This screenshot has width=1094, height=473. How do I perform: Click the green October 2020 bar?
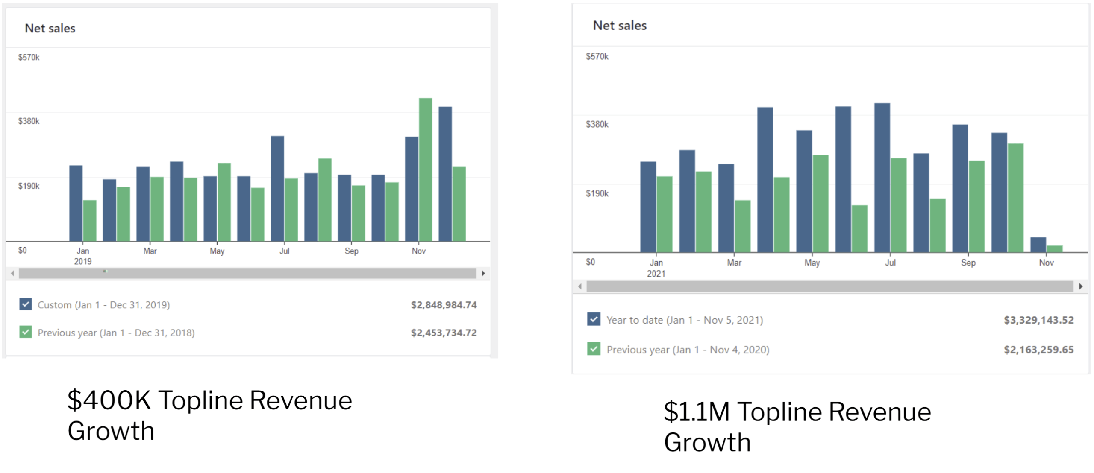1015,199
